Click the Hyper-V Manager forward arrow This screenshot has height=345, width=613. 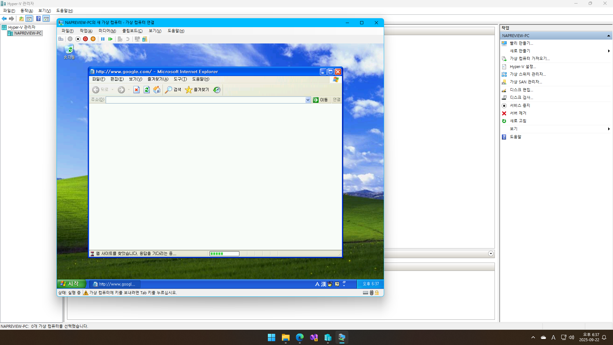(x=11, y=19)
